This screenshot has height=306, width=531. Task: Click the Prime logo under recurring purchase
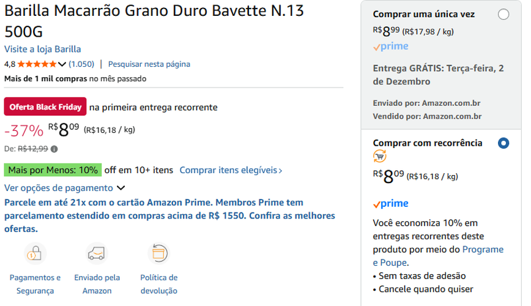point(390,204)
